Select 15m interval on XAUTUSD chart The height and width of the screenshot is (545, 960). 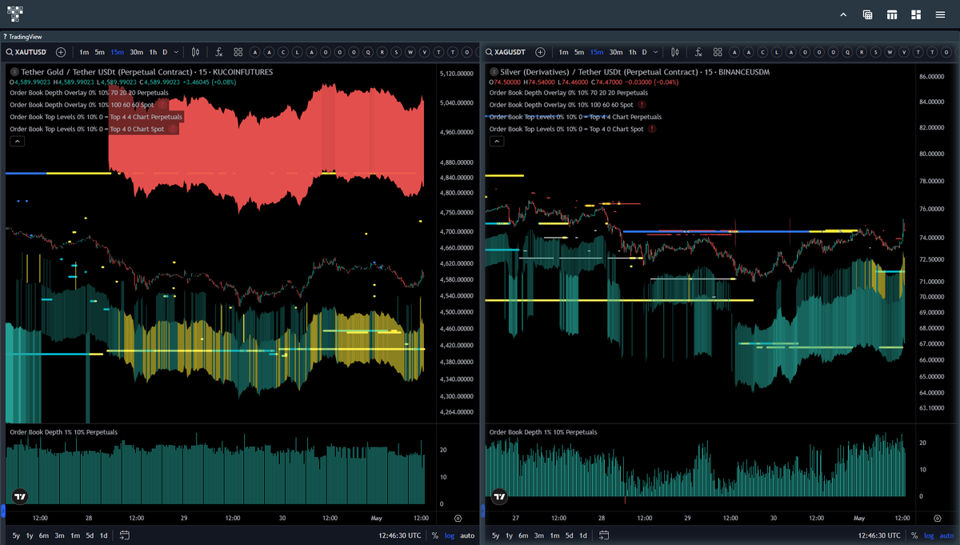pos(118,52)
